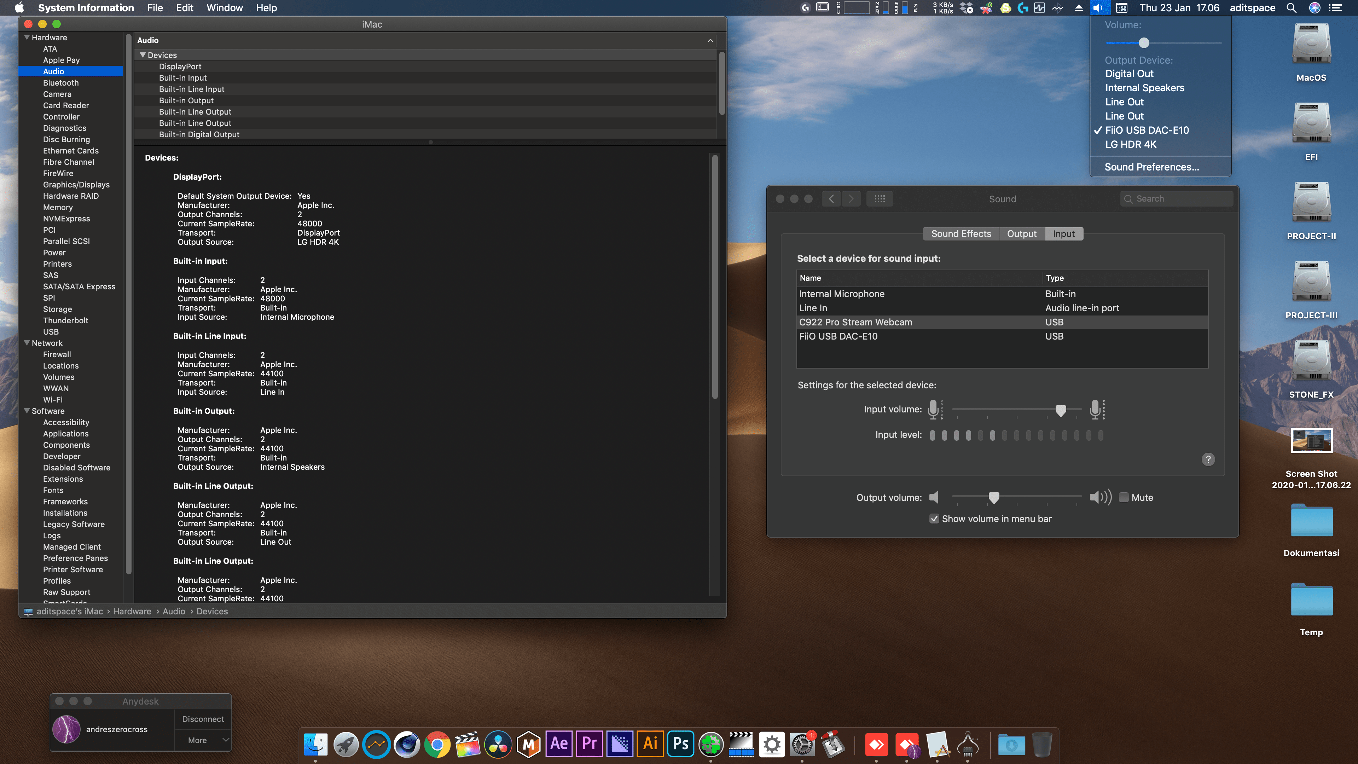Select FiiO USB DAC-E10 in volume menu

[1147, 130]
